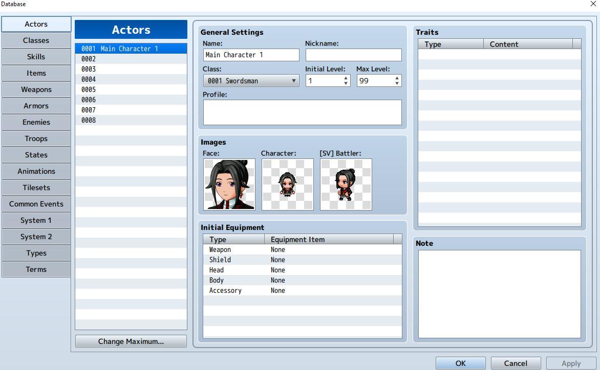
Task: Select actor 0002 in the list
Action: (131, 59)
